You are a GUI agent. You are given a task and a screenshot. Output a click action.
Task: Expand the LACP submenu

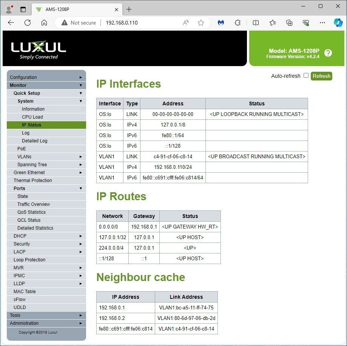pyautogui.click(x=46, y=252)
